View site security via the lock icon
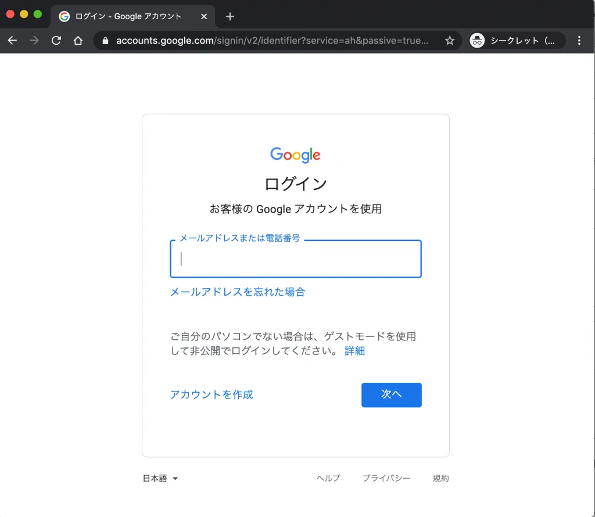 pyautogui.click(x=106, y=41)
